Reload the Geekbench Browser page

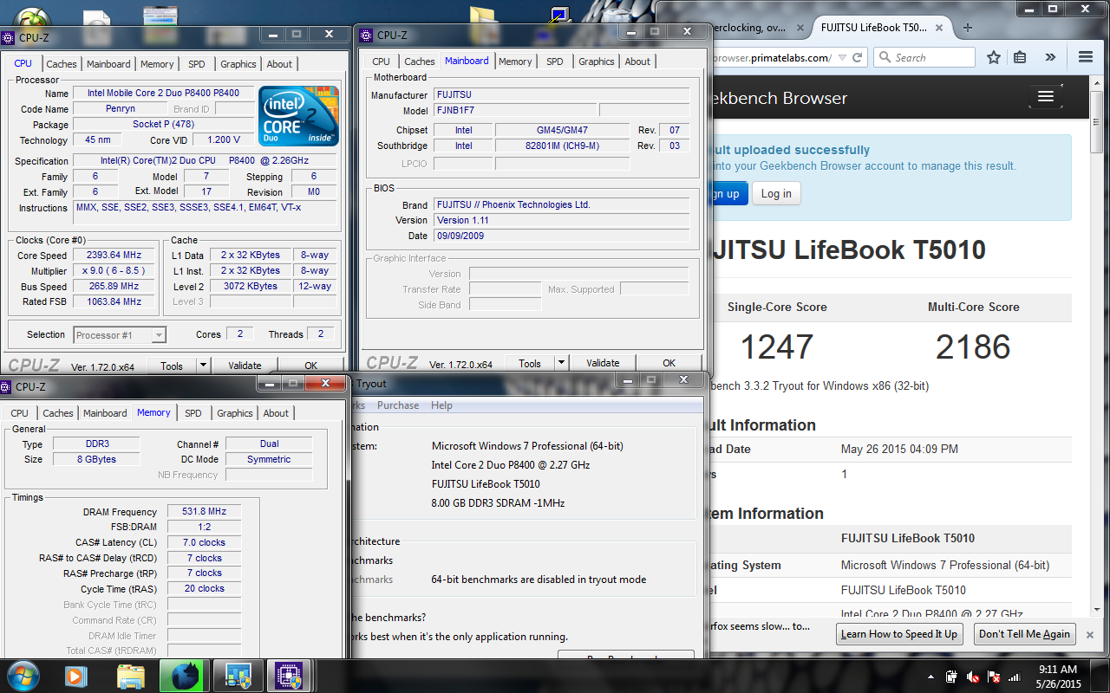[x=857, y=58]
